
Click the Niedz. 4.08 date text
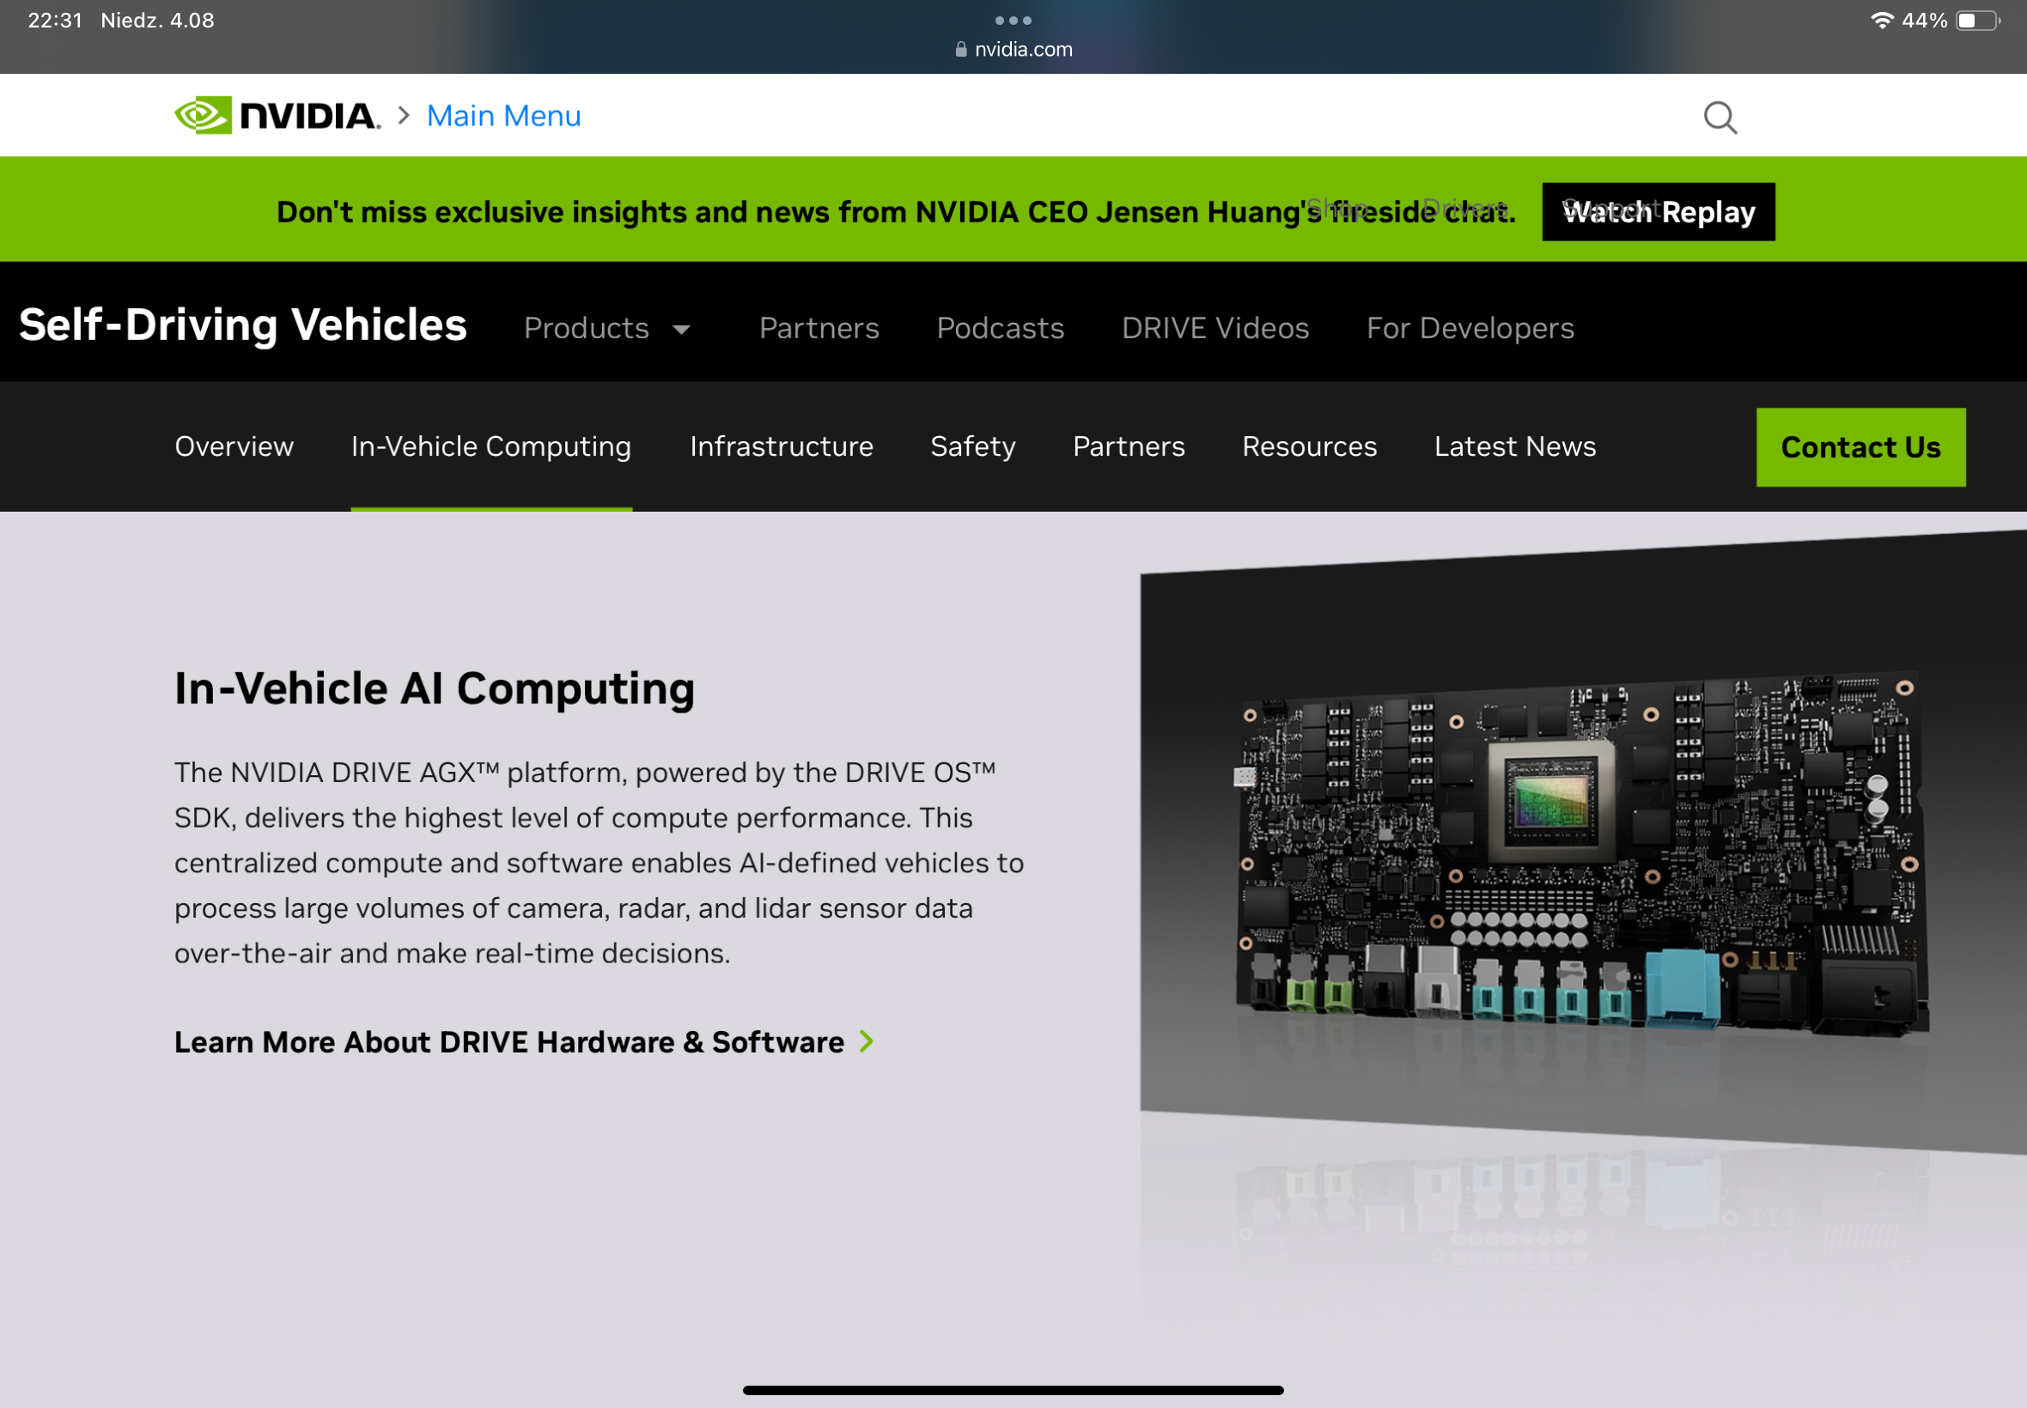[157, 21]
